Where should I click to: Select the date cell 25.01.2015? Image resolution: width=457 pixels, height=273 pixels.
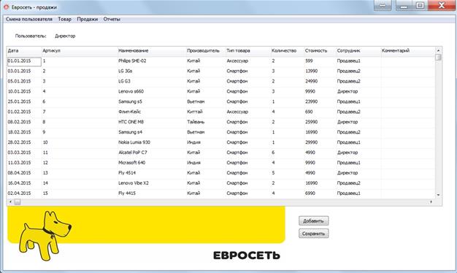pyautogui.click(x=24, y=101)
